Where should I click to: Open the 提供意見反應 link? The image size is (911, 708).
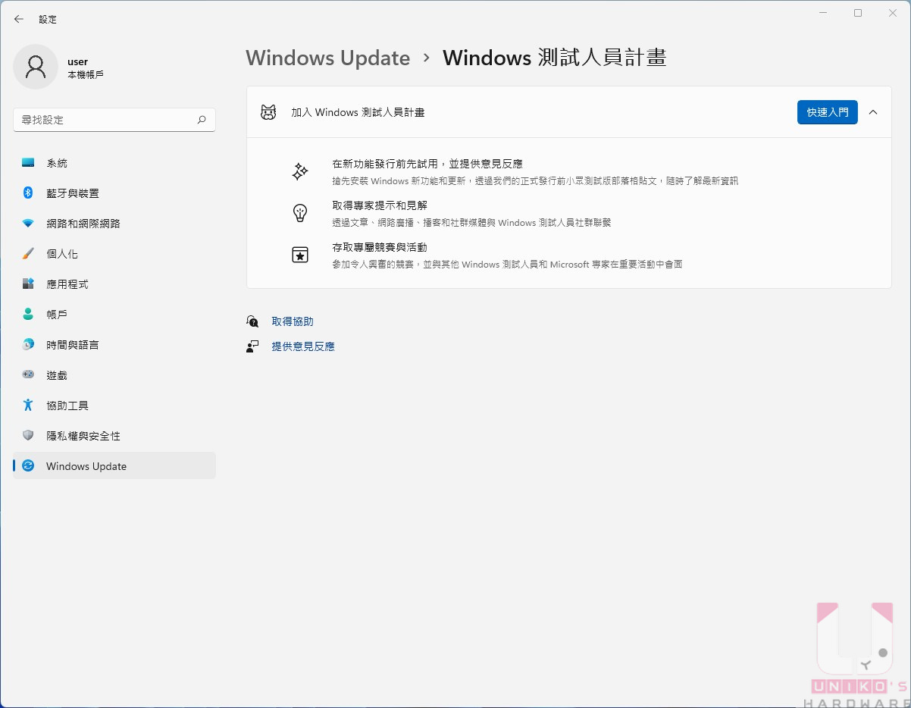click(x=303, y=346)
